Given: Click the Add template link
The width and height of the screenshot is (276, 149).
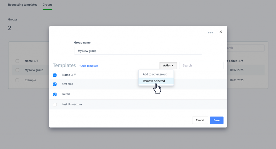Looking at the screenshot, I should (x=89, y=66).
